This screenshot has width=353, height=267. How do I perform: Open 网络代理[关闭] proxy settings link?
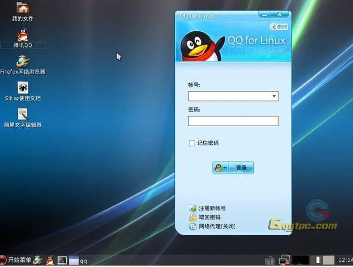tap(217, 226)
